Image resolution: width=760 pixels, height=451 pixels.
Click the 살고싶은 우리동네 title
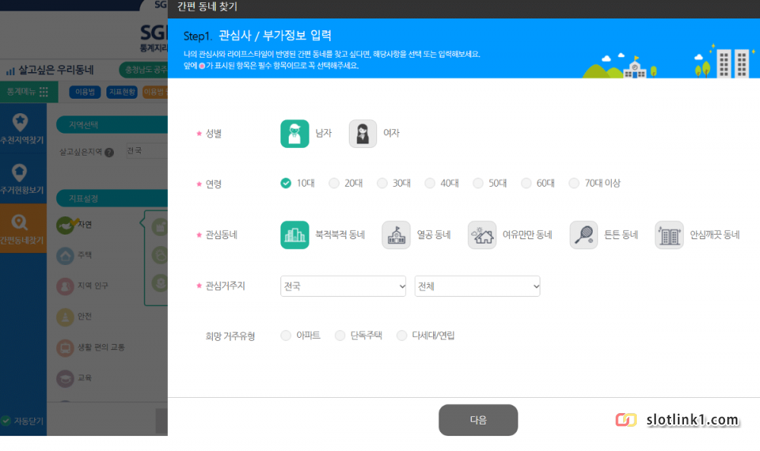55,71
